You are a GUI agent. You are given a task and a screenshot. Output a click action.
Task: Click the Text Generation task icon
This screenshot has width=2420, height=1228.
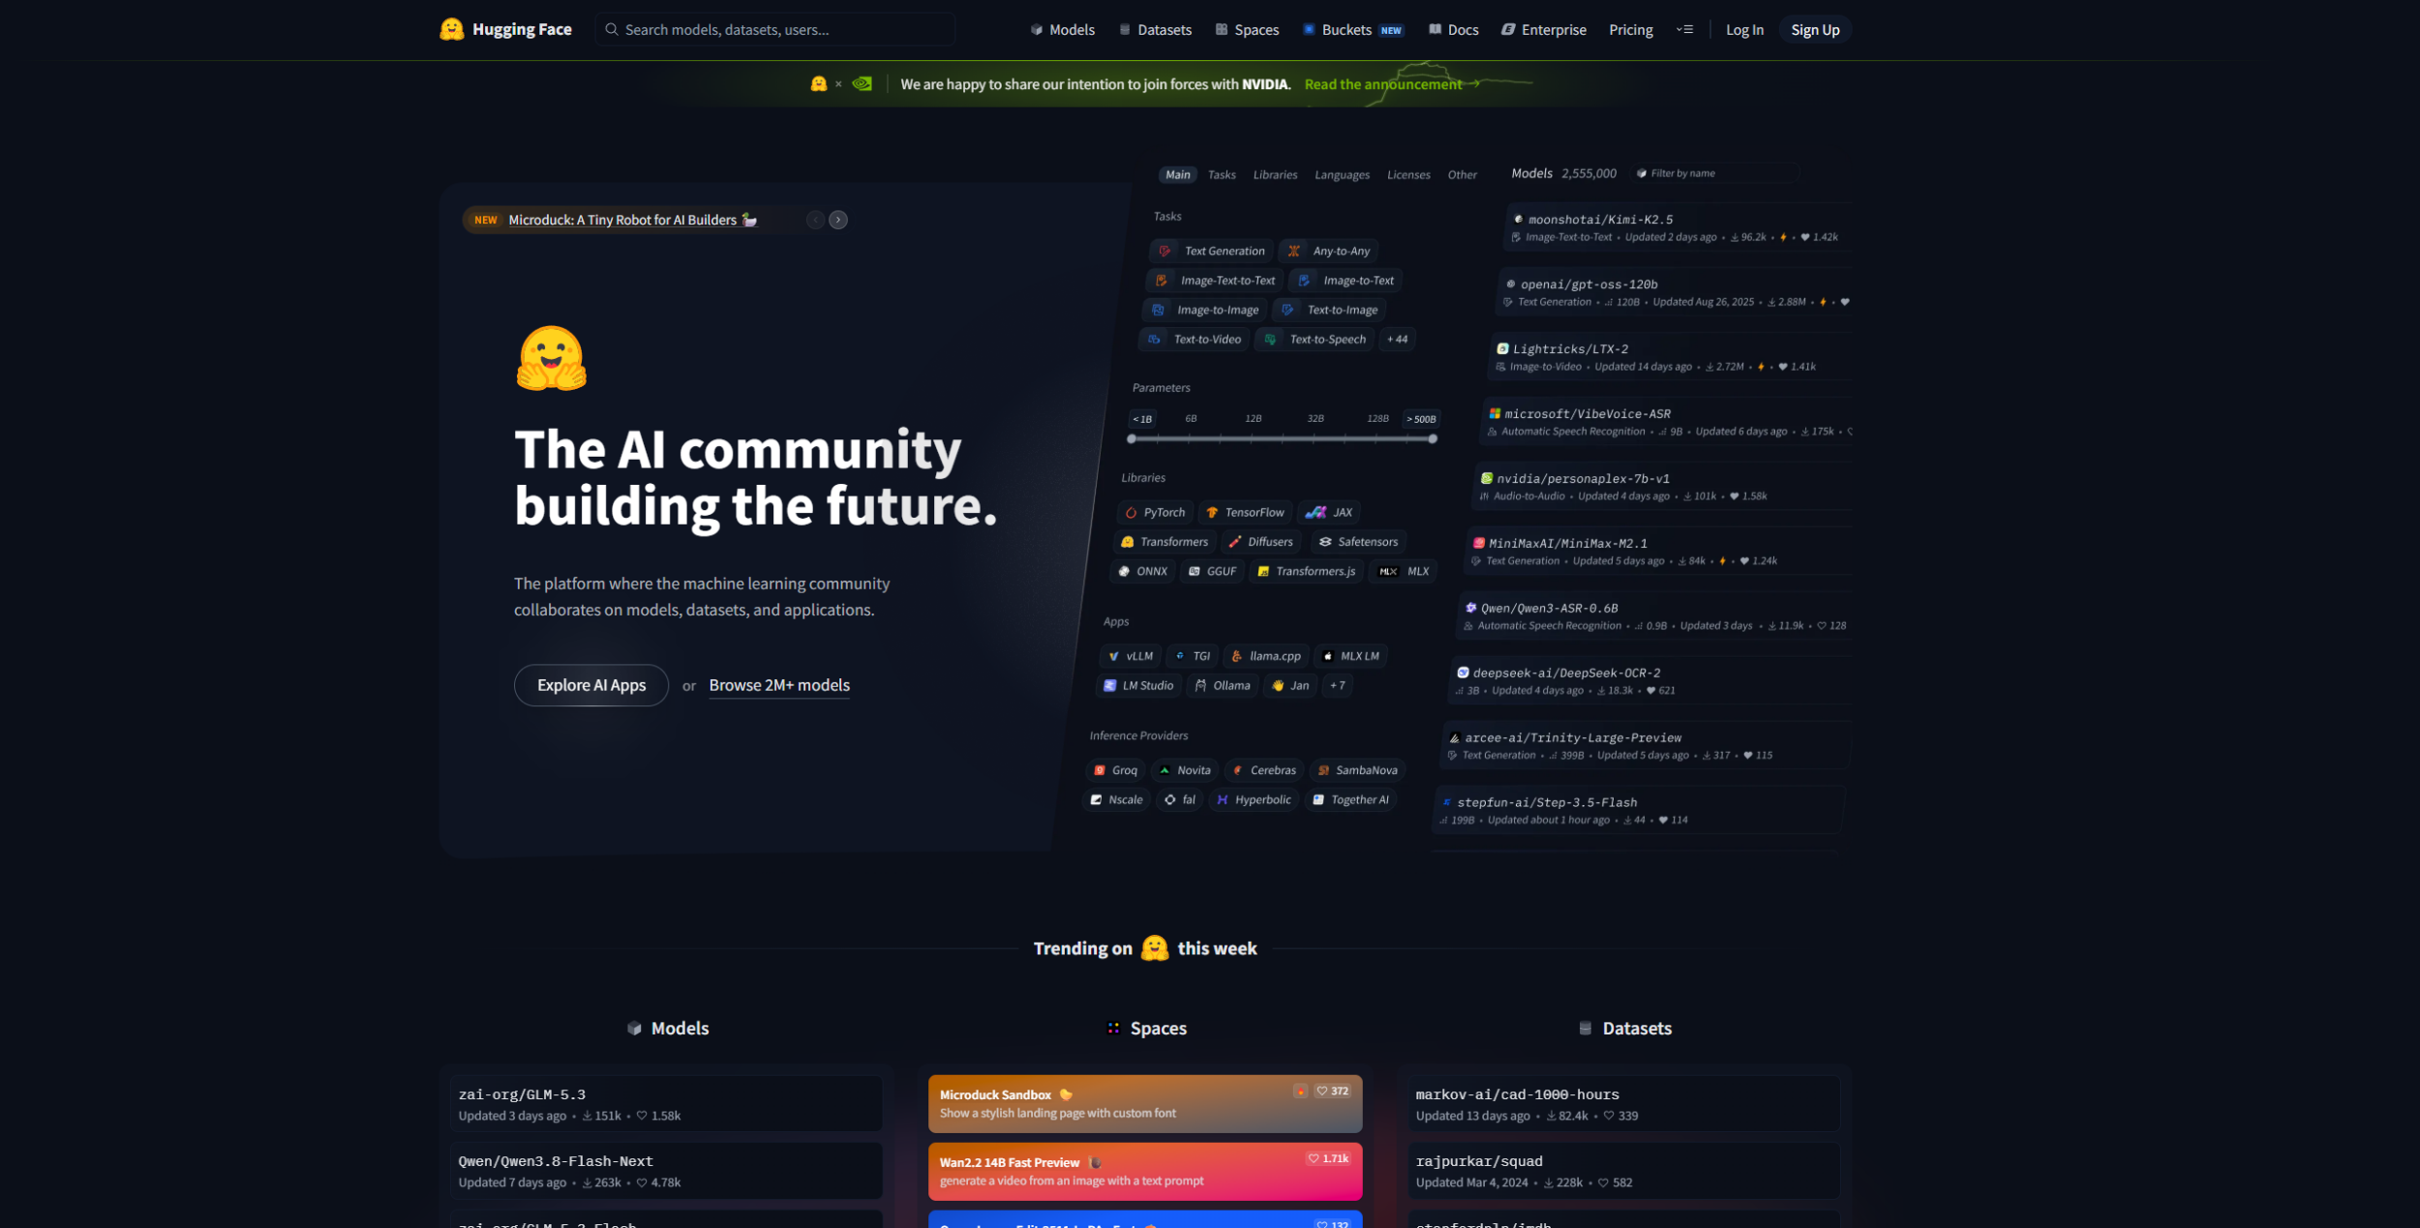point(1165,252)
